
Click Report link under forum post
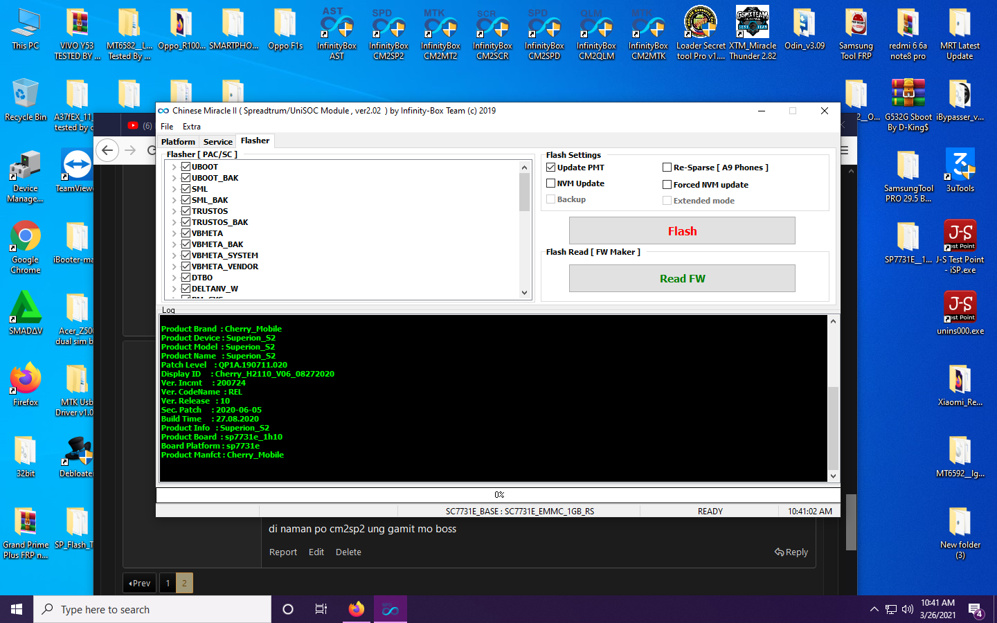tap(283, 552)
